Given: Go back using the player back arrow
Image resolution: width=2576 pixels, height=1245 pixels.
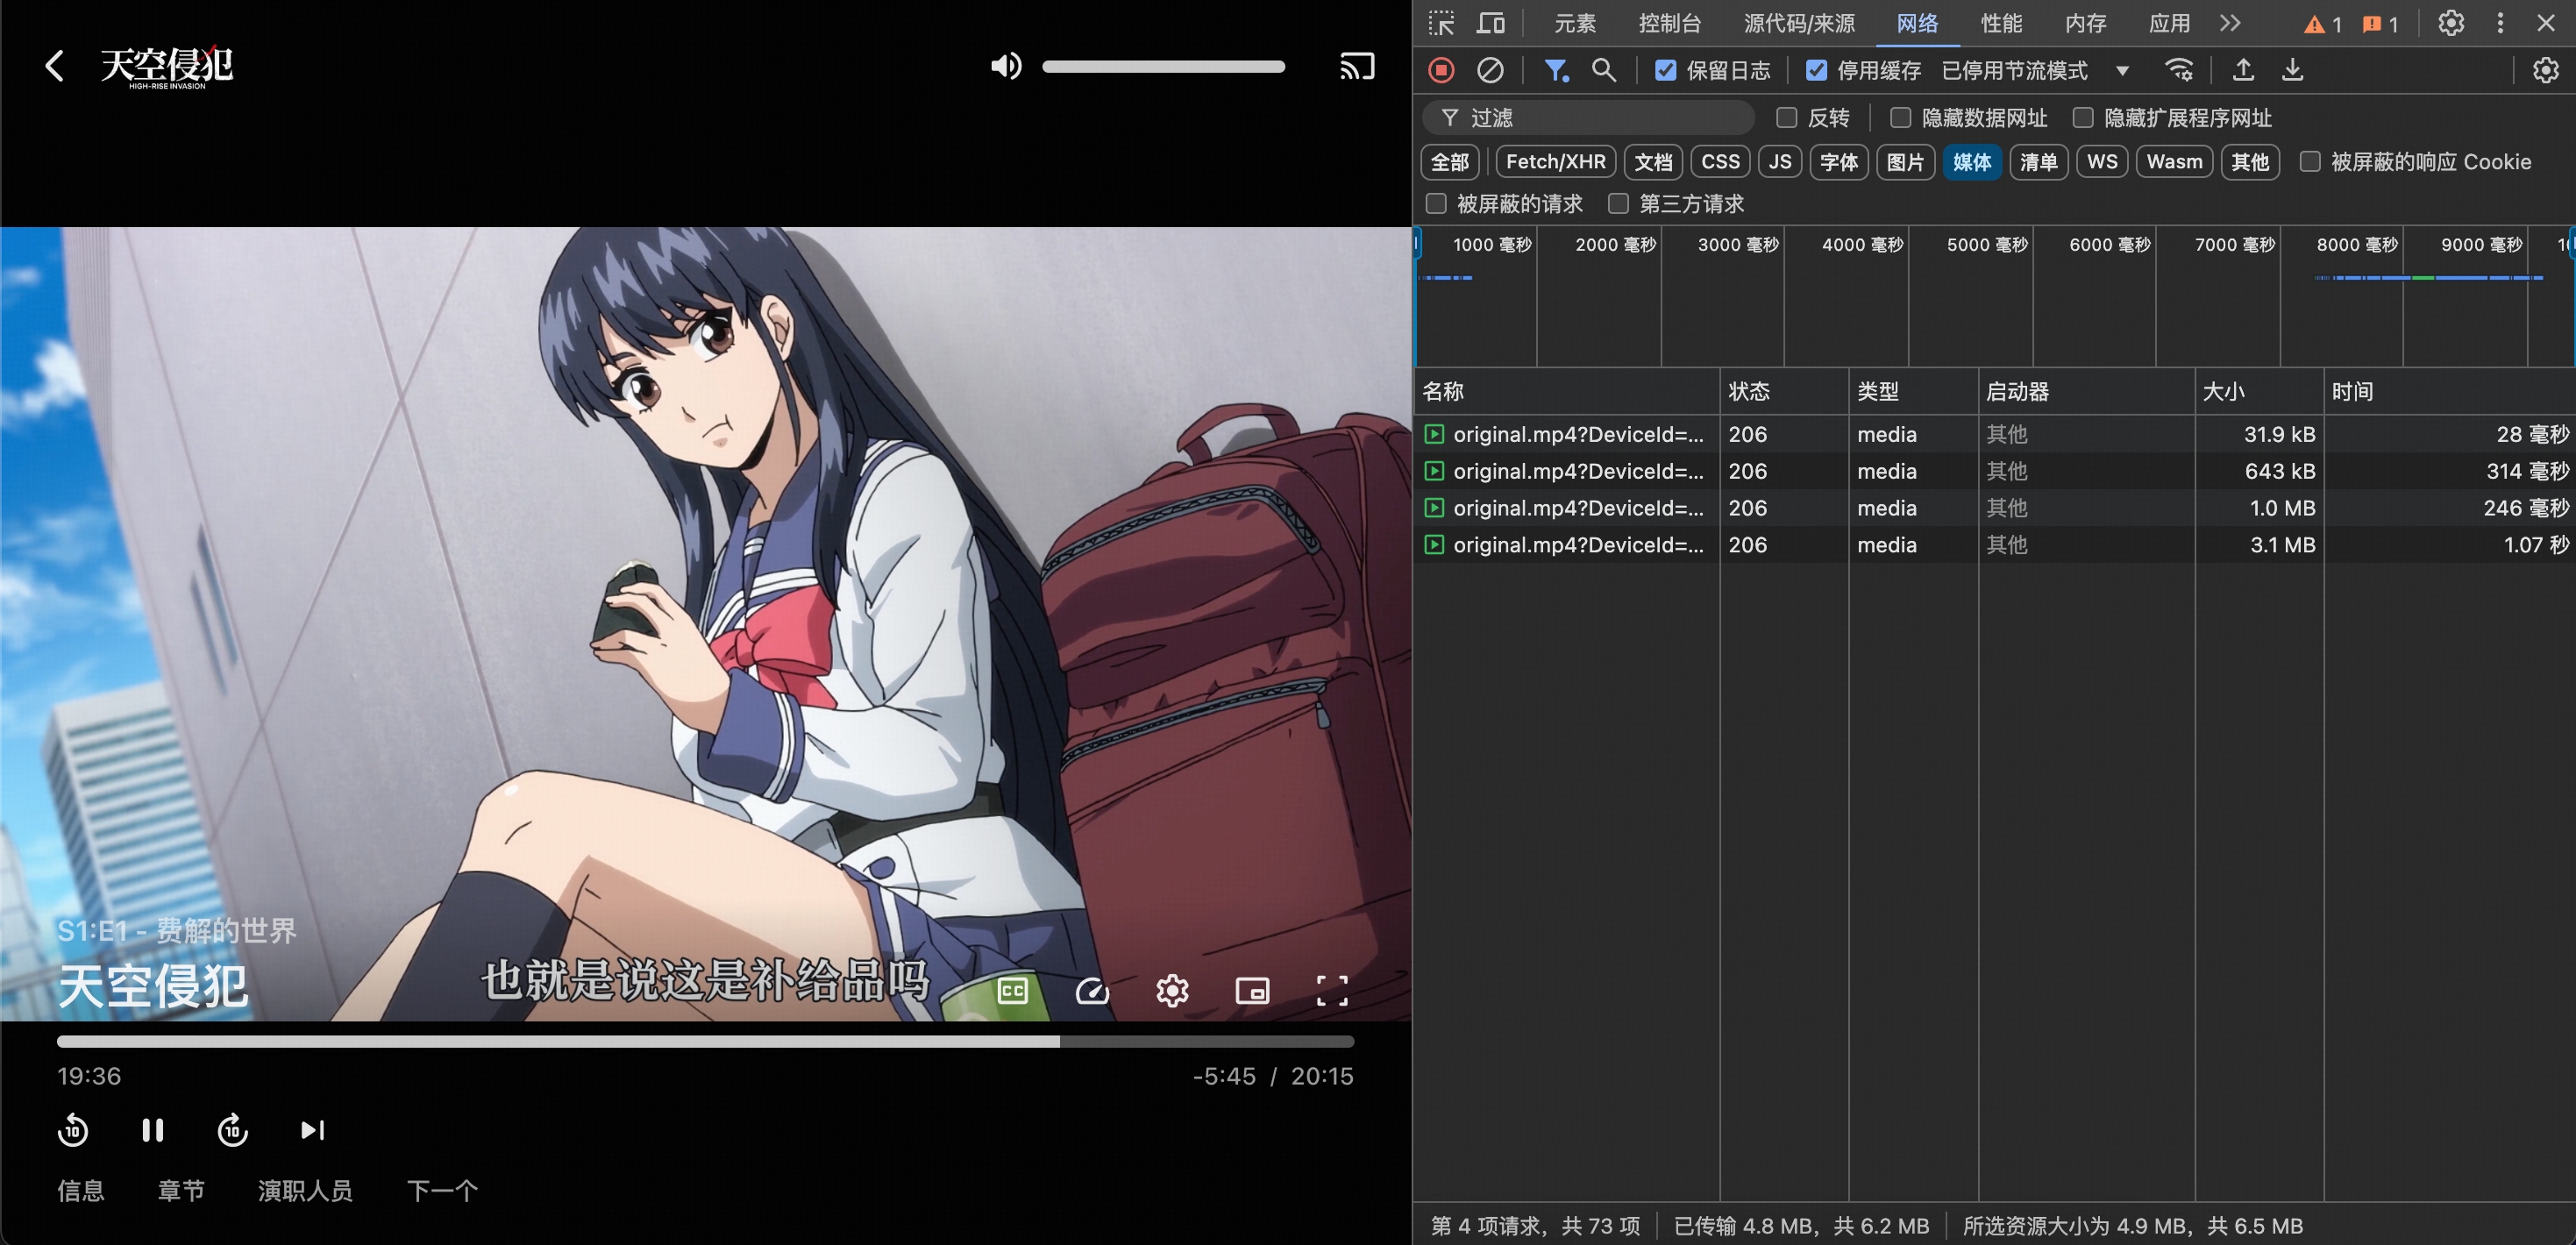Looking at the screenshot, I should (55, 67).
